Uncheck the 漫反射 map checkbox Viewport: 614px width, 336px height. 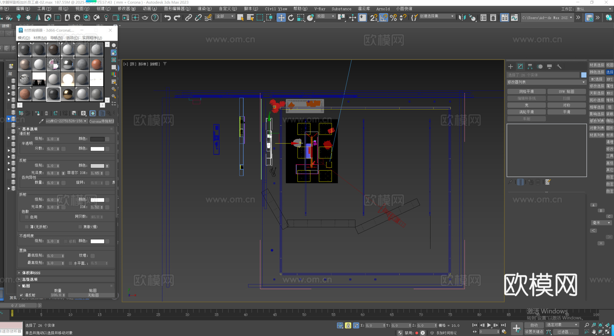click(21, 295)
